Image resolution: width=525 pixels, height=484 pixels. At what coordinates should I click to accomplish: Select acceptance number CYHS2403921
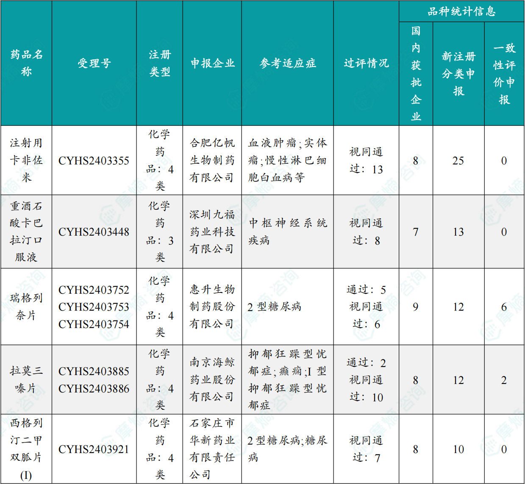coord(94,449)
